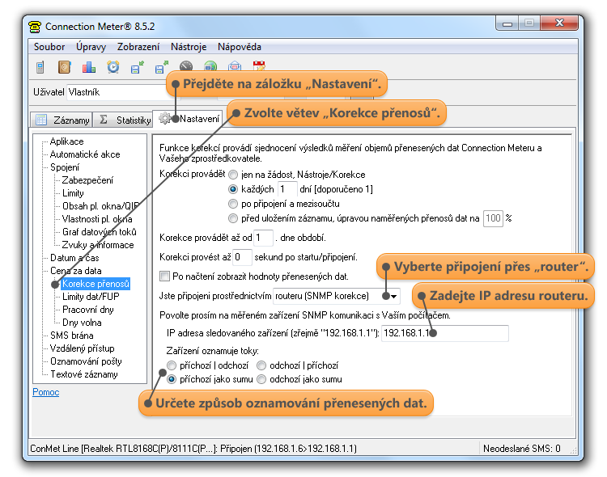Open the Zobrazení menu
Image resolution: width=607 pixels, height=477 pixels.
tap(138, 47)
